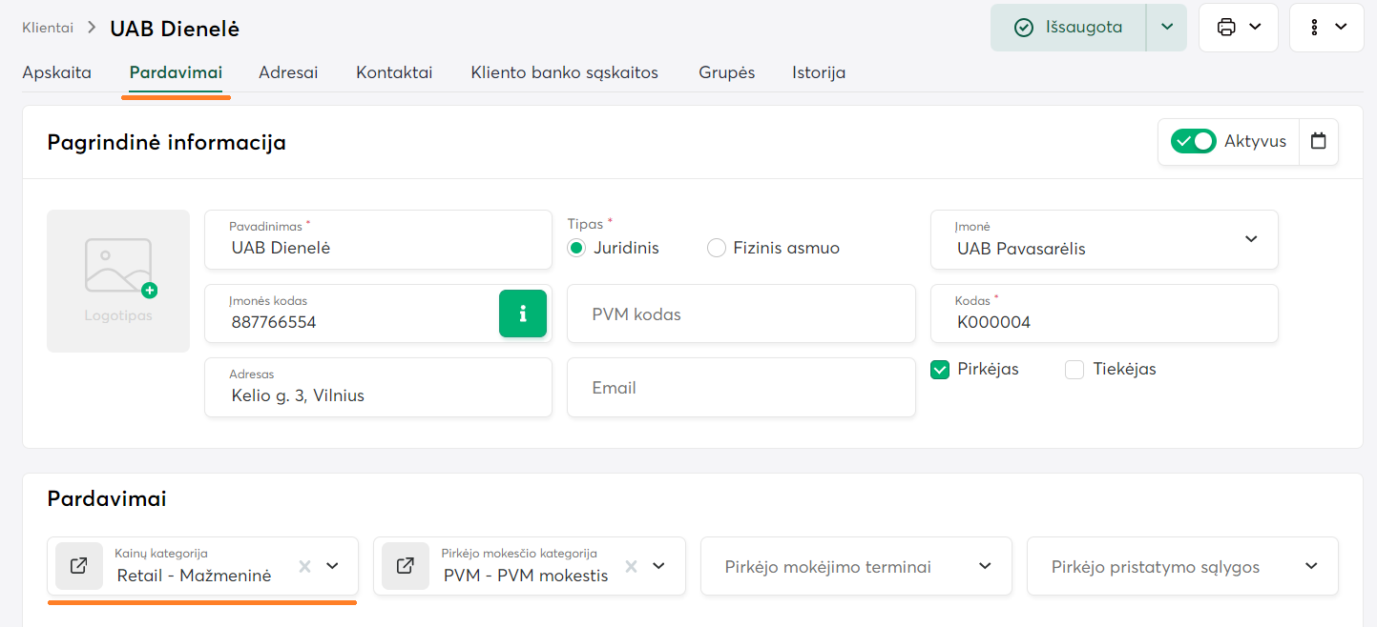The image size is (1377, 627).
Task: Clear the Retail - Mažmeninė price category
Action: coord(305,566)
